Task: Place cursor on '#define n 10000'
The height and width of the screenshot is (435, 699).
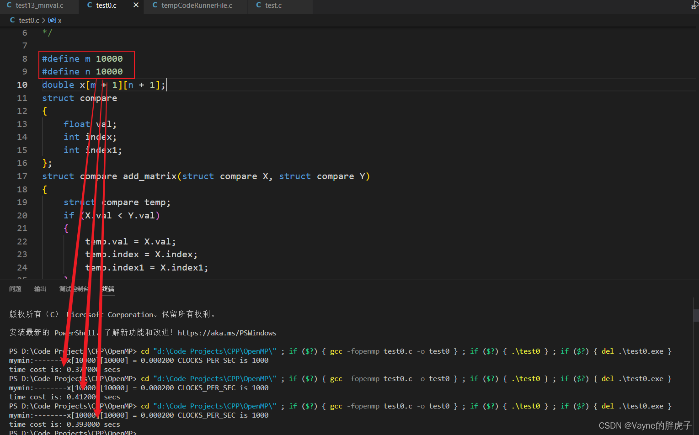Action: (x=82, y=71)
